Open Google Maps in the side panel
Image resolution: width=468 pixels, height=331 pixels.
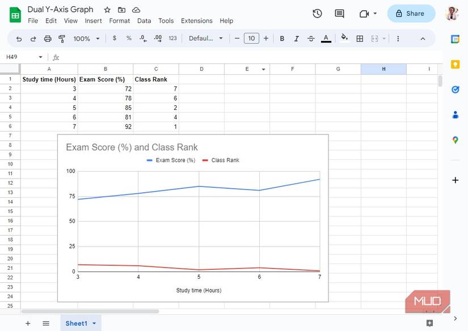[455, 139]
